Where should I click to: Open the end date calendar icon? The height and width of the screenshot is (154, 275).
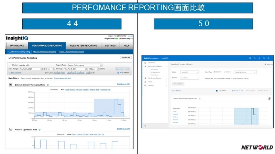86,69
